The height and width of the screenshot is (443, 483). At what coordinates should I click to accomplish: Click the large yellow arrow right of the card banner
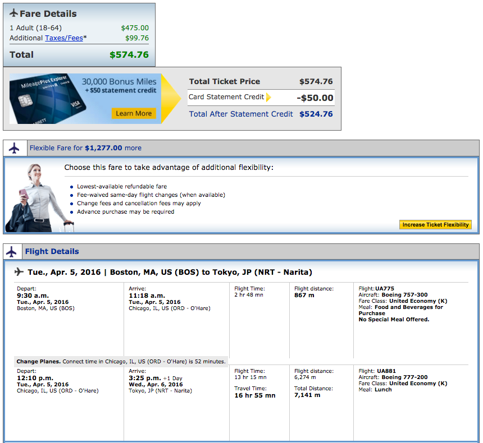pyautogui.click(x=170, y=98)
